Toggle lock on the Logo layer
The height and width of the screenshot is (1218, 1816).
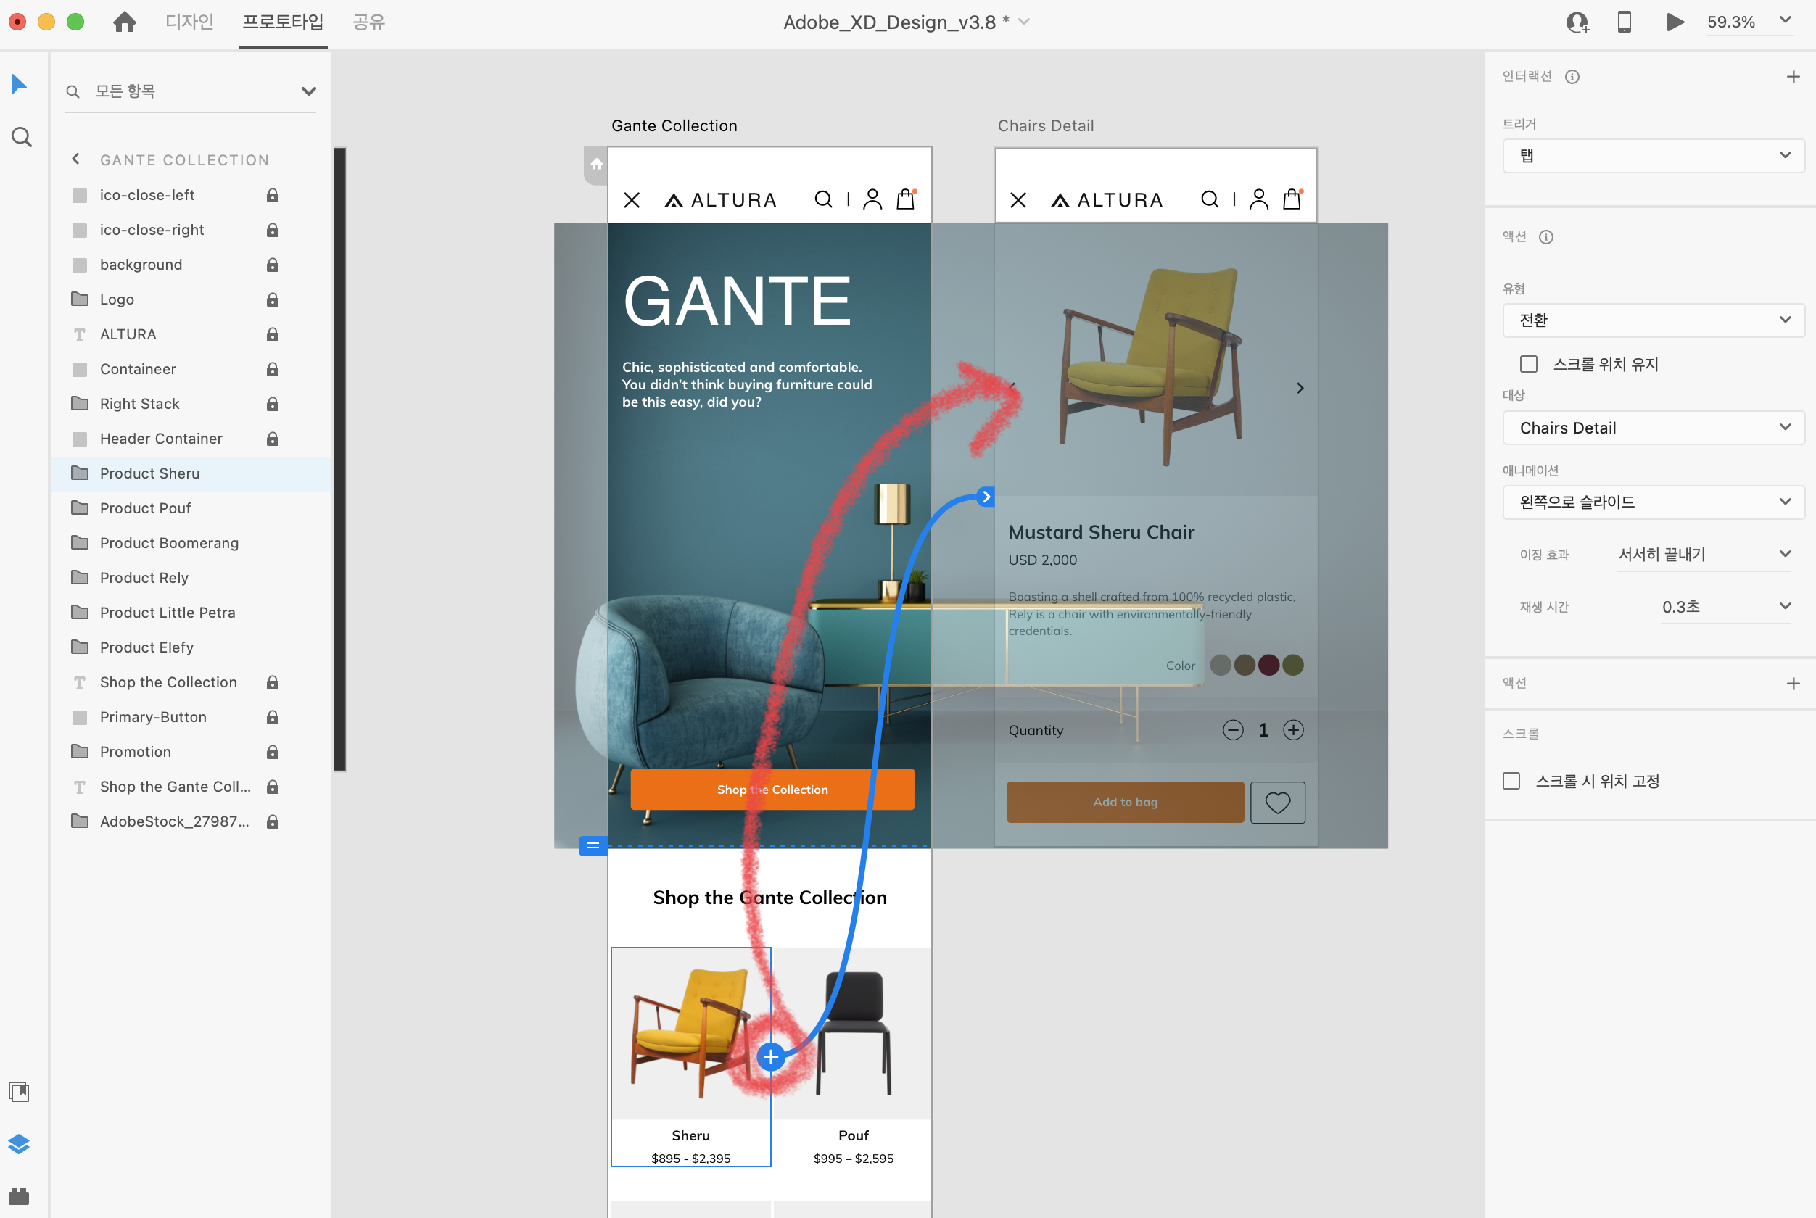pos(273,300)
